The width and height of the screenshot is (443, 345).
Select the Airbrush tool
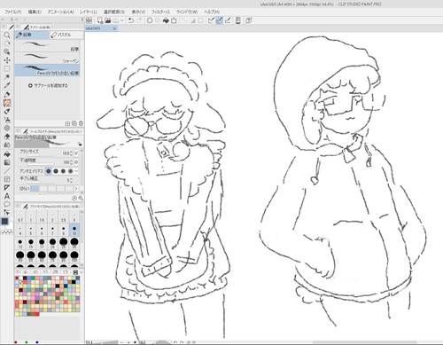(7, 120)
